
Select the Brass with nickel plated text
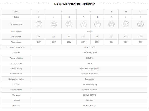point(90,74)
